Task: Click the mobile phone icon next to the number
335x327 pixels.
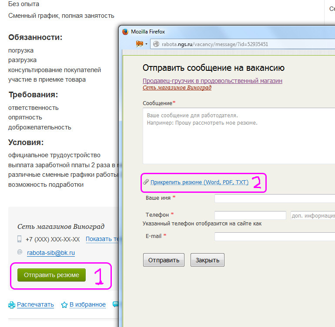Action: (19, 239)
